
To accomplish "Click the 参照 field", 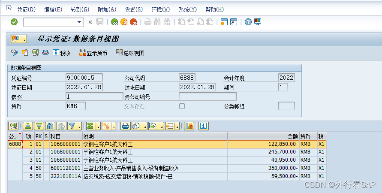I will 94,96.
